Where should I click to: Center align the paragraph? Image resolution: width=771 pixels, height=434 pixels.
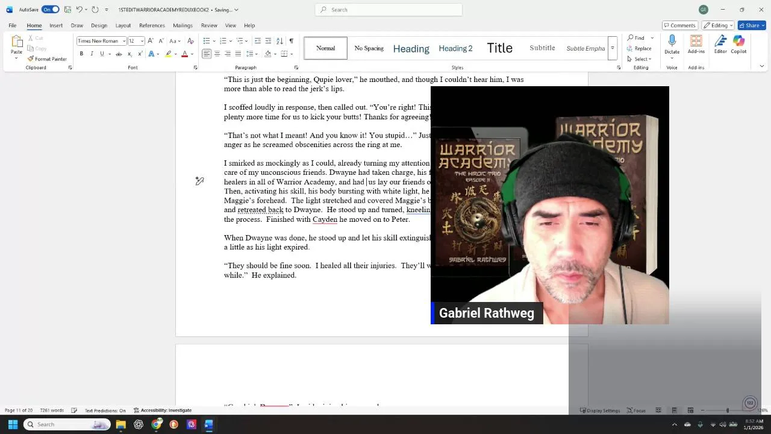(x=217, y=54)
